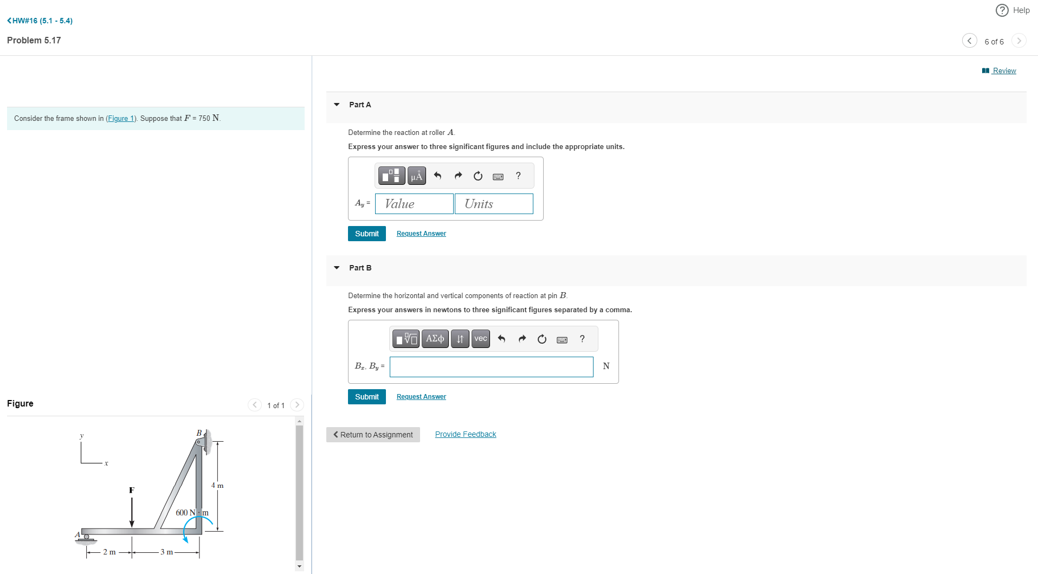Viewport: 1038px width, 574px height.
Task: Click the figure panel vertical scrollbar thumb
Action: coord(299,493)
